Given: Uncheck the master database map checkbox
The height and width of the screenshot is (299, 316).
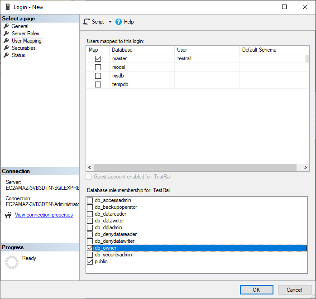Looking at the screenshot, I should click(98, 59).
